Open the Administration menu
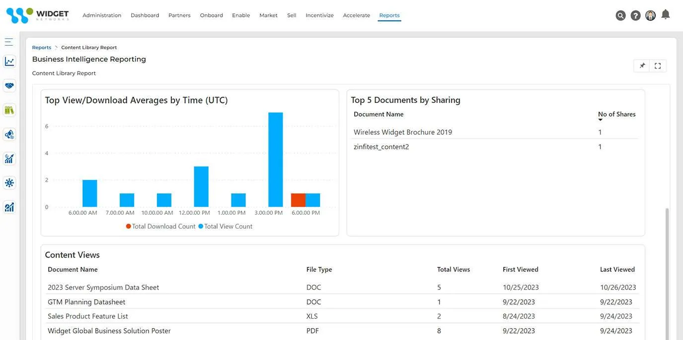683x340 pixels. 102,15
